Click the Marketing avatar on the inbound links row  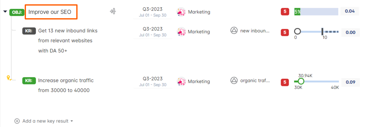[x=181, y=32]
